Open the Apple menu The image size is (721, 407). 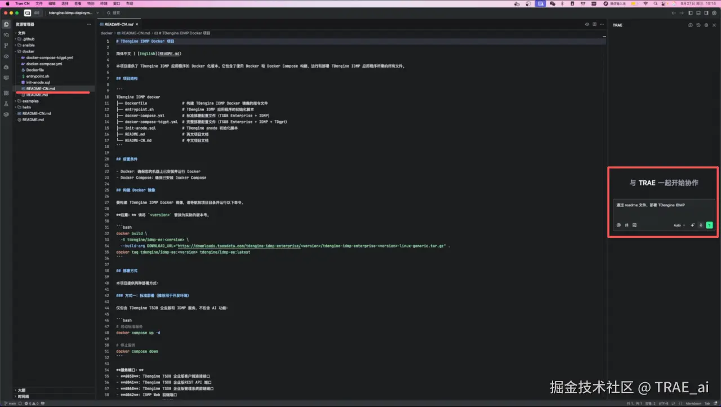[x=7, y=3]
